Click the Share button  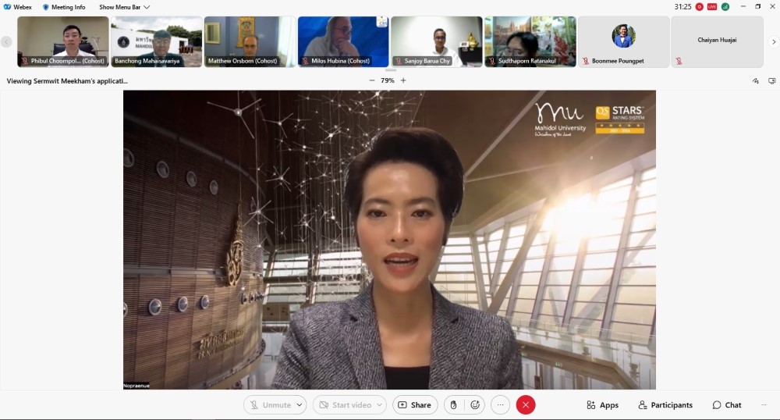[414, 405]
